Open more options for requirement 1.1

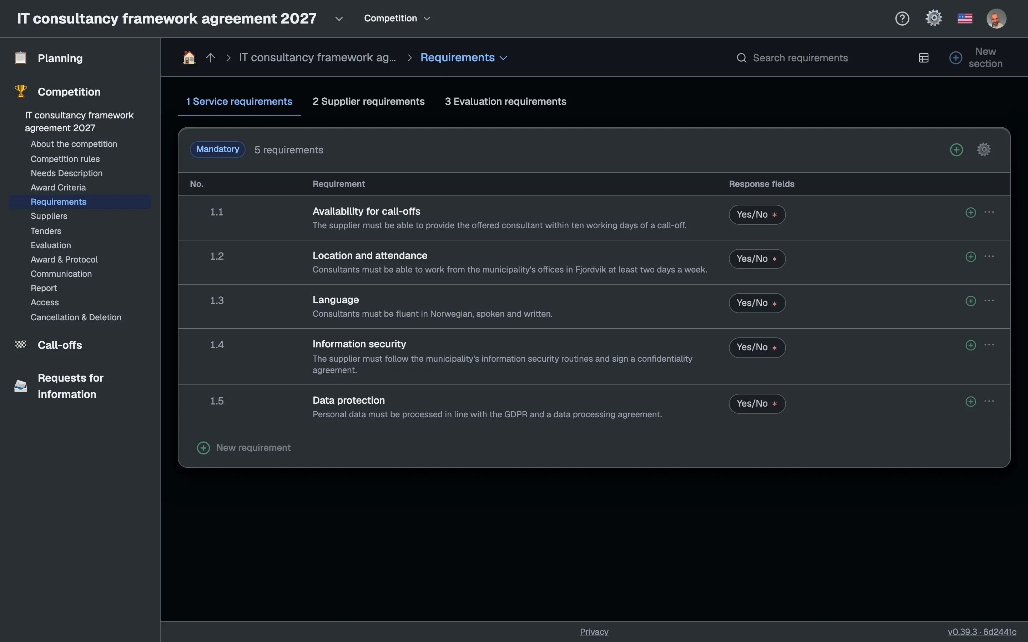point(989,212)
